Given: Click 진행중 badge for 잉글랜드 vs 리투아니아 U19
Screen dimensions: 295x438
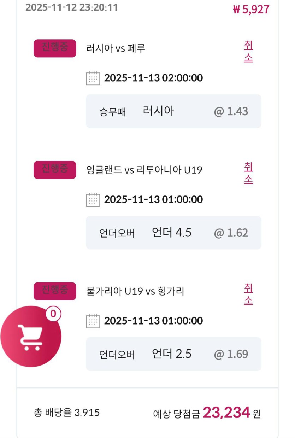Looking at the screenshot, I should pyautogui.click(x=55, y=170).
